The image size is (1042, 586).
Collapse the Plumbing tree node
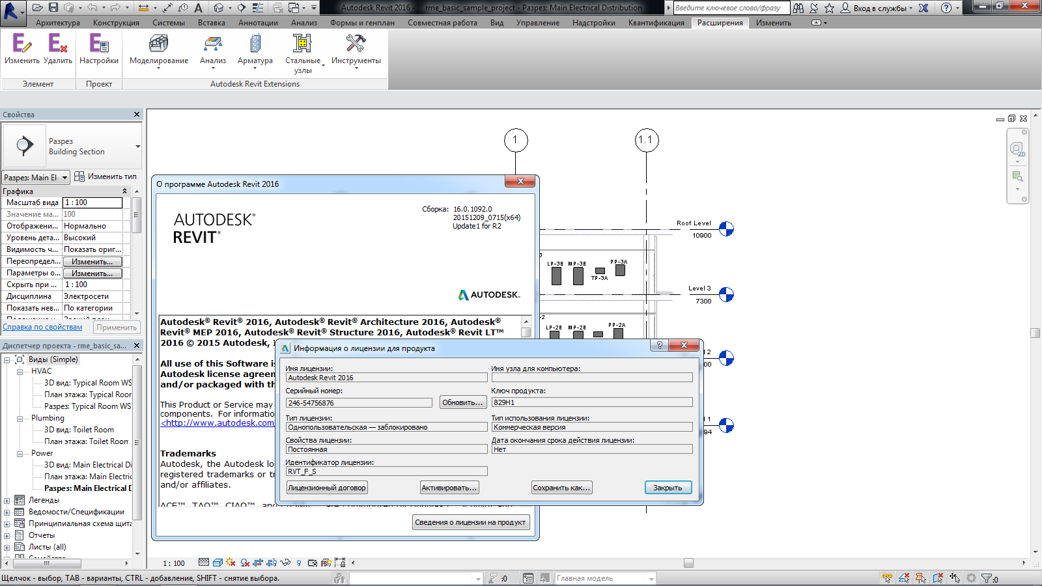(20, 418)
